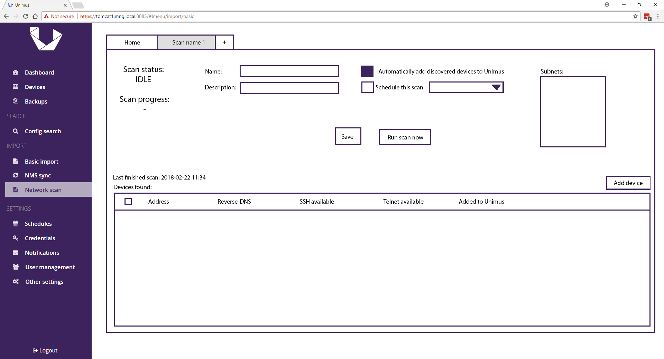
Task: Click Run scan now button
Action: [405, 137]
